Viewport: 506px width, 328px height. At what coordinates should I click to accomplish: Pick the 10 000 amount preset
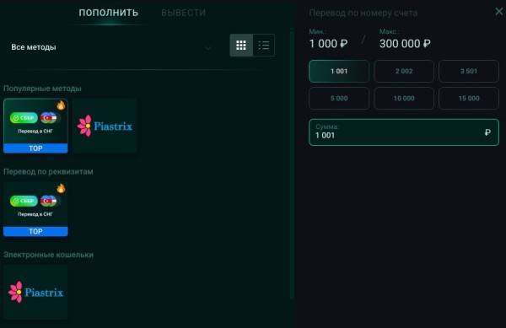(x=404, y=99)
